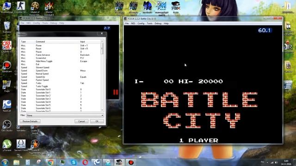Screen dimensions: 296x166
Task: Select the Normal Speed row
Action: tap(60, 74)
